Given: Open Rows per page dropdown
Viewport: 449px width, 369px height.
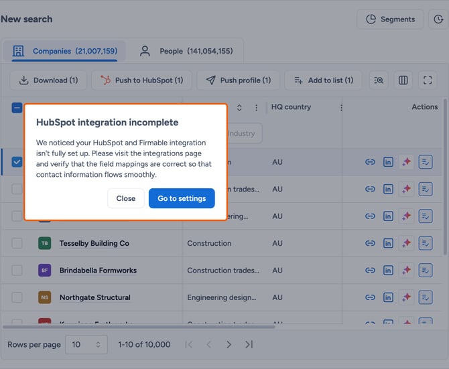Looking at the screenshot, I should [86, 344].
